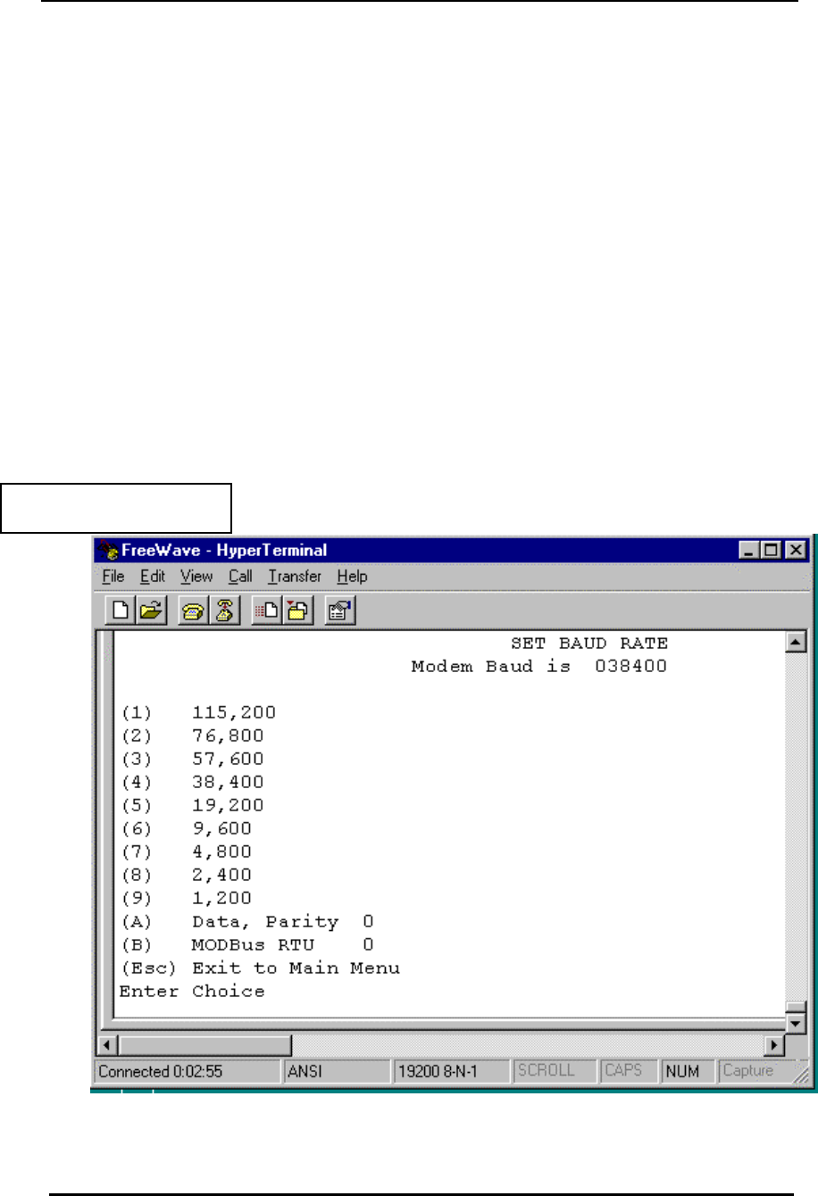Click the Receive toolbar icon
This screenshot has width=818, height=1196.
297,611
